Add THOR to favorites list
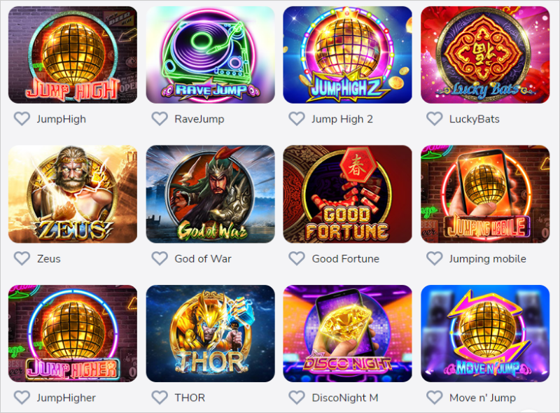 click(160, 398)
